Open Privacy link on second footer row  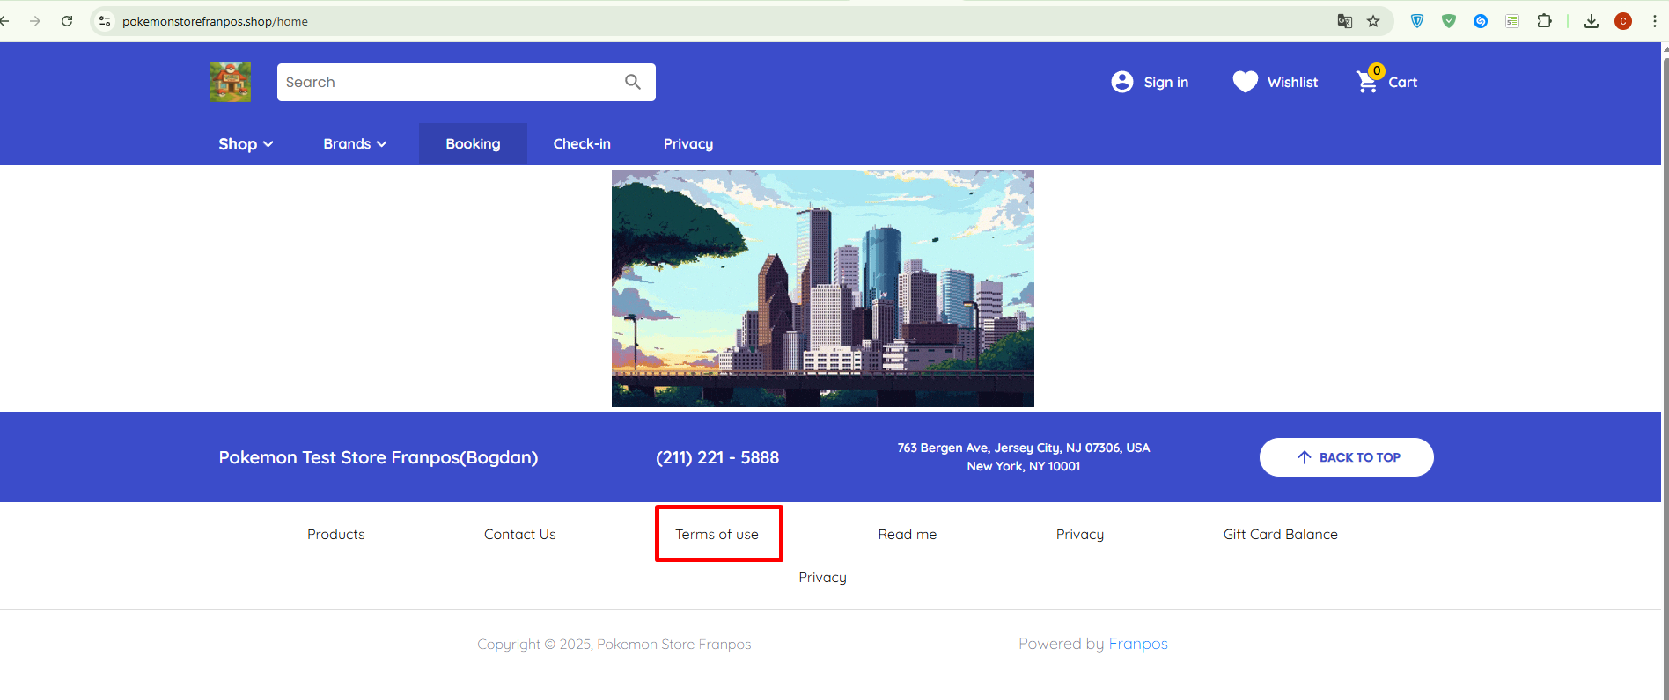tap(822, 577)
